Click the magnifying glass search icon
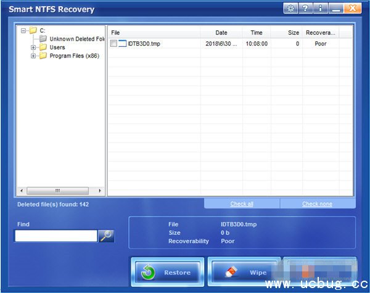 [106, 236]
